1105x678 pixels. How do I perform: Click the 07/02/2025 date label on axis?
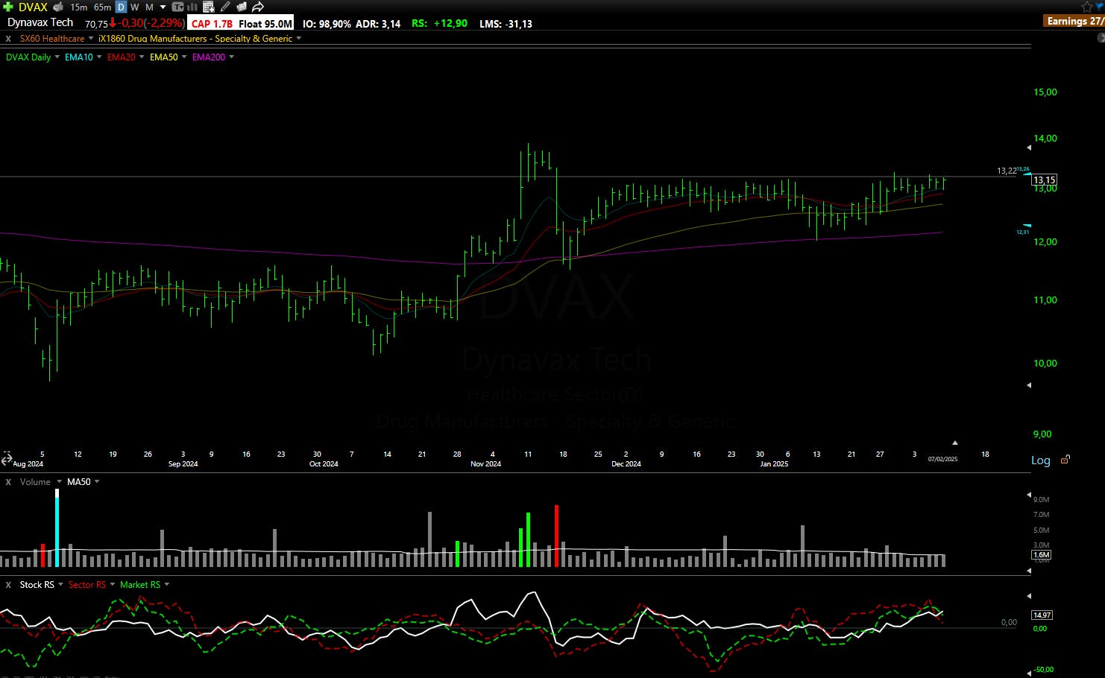tap(942, 459)
